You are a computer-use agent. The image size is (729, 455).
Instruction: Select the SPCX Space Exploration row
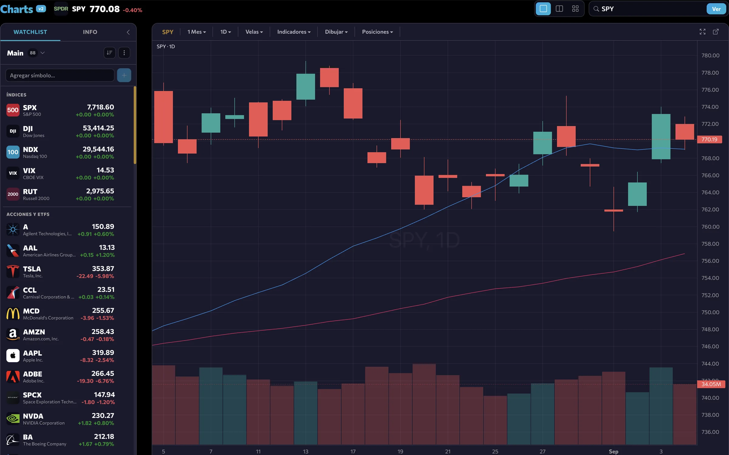click(67, 398)
